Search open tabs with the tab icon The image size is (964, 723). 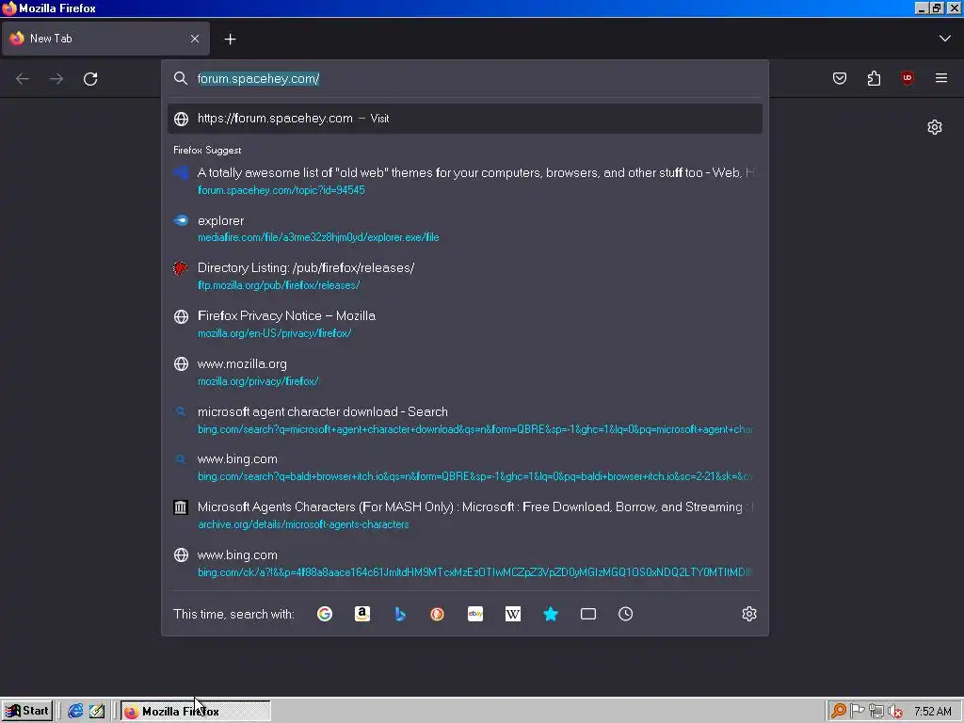click(x=588, y=614)
